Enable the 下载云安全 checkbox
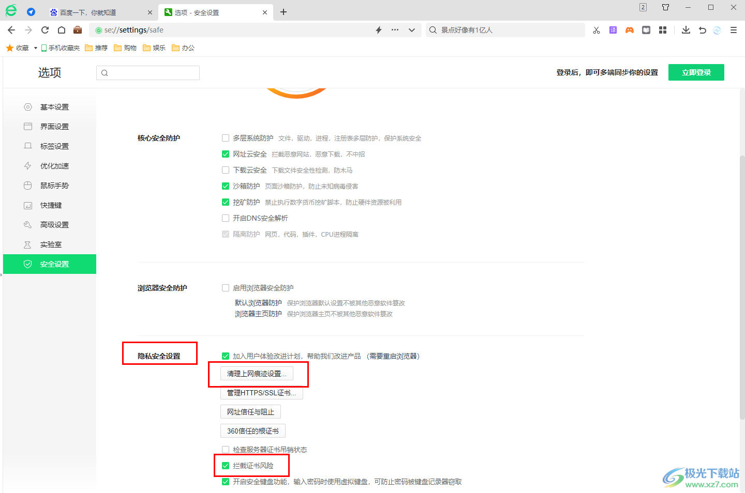Viewport: 745px width, 493px height. coord(226,170)
